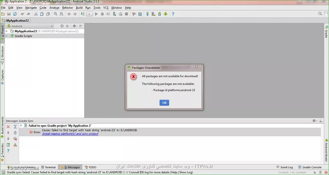Screen dimensions: 329x175
Task: Open the run configuration dropdown in toolbar
Action: tap(89, 14)
